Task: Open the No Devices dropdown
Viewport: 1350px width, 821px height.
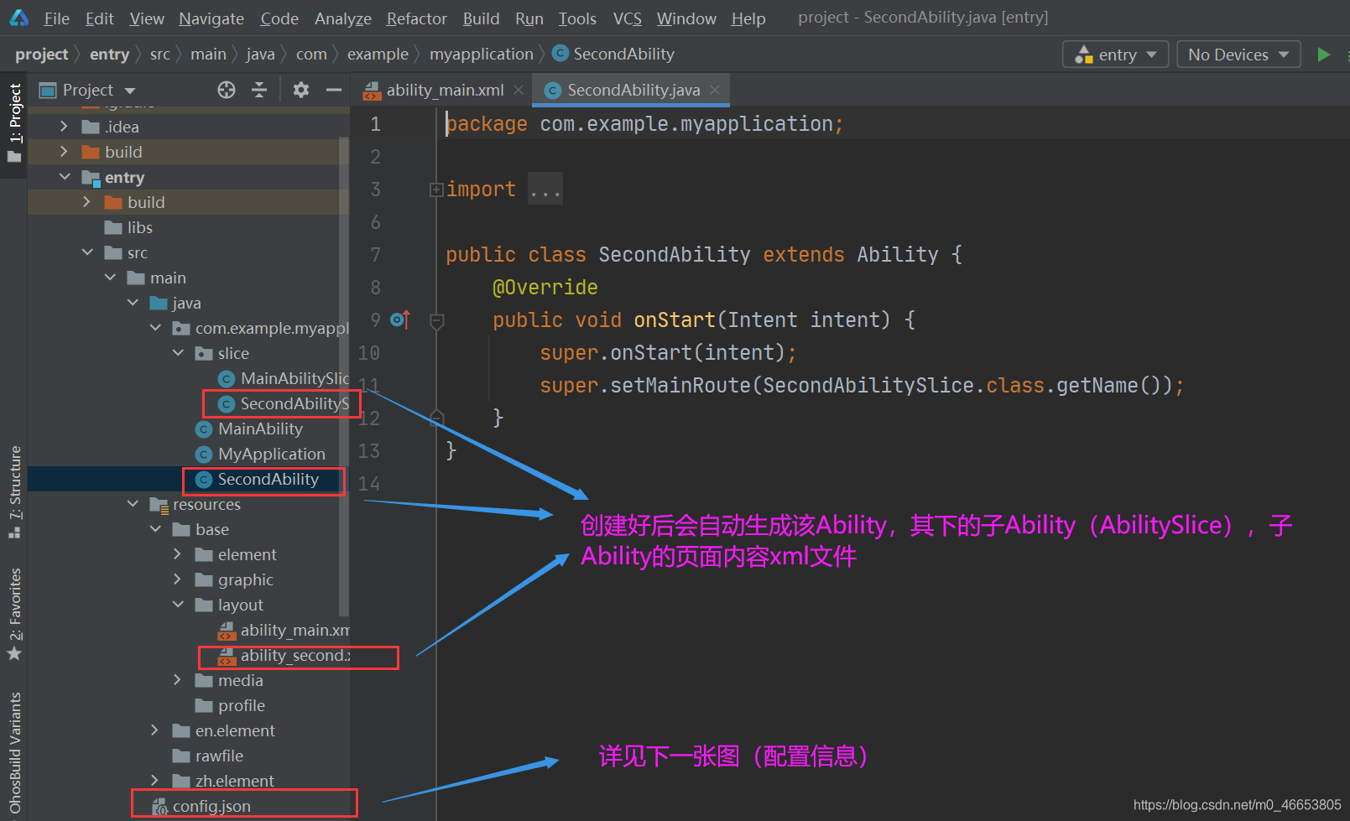Action: [1238, 55]
